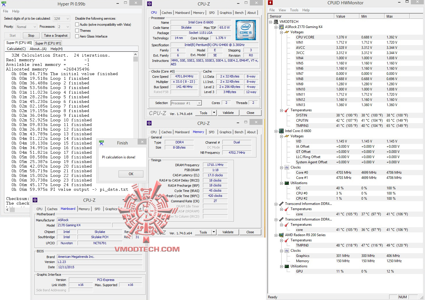Click the Clocks icon under AMD Radeon R9 200
The image size is (425, 300).
(x=287, y=251)
